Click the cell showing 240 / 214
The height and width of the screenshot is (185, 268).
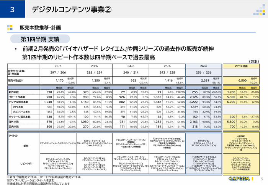tap(131, 72)
